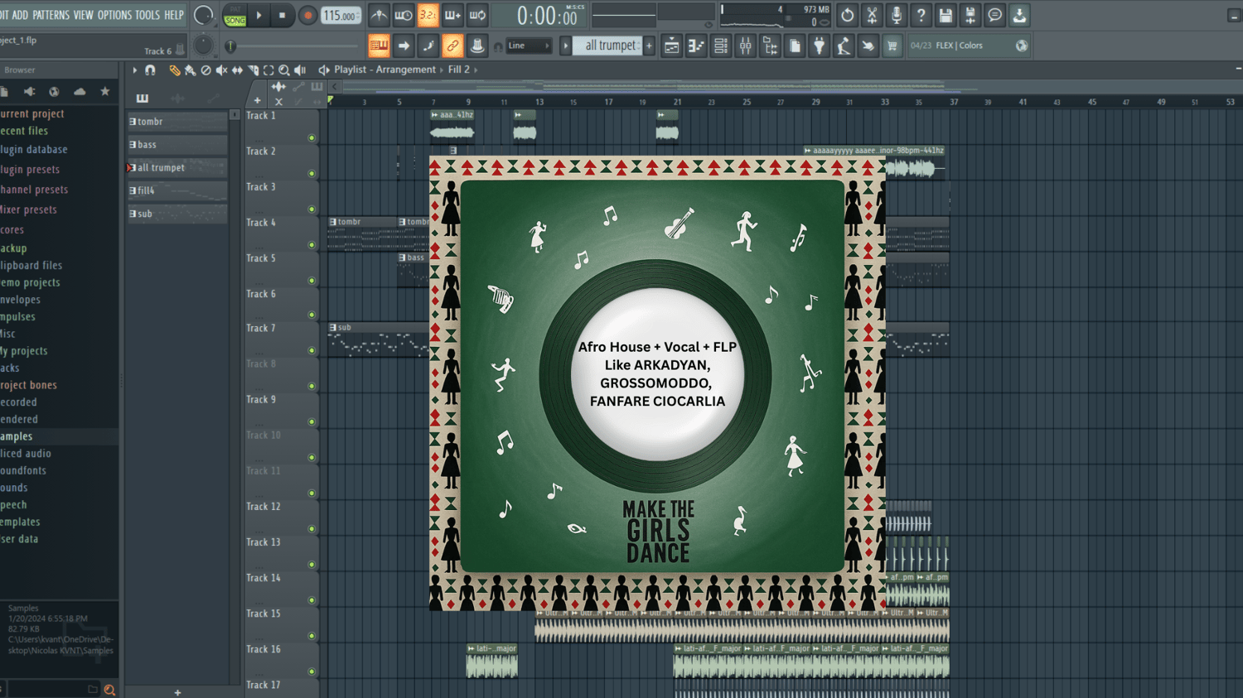This screenshot has height=698, width=1243.
Task: Click the shopping cart content library icon
Action: (x=892, y=46)
